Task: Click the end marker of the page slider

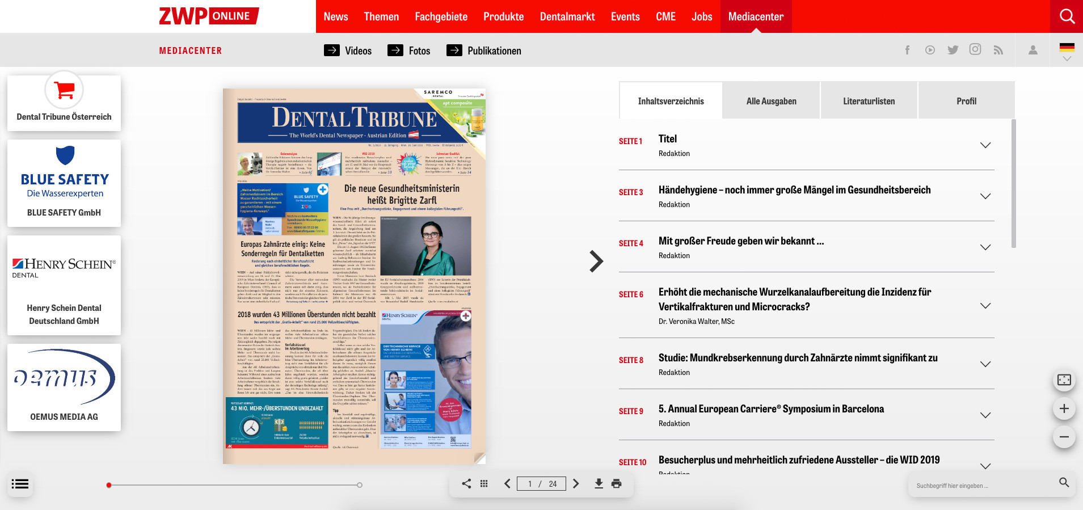Action: pos(360,485)
